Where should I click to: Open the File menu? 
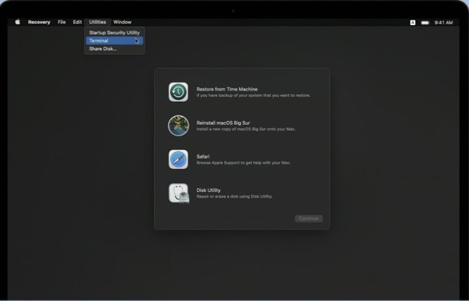coord(62,22)
